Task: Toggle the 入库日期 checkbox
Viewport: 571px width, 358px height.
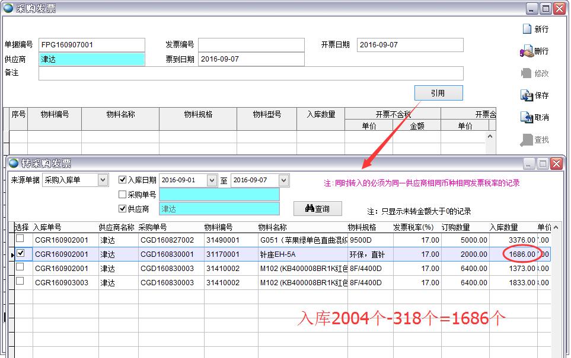Action: point(123,180)
